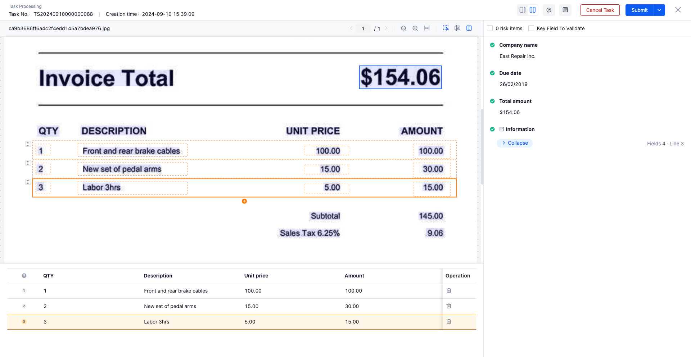Click the Amount column header in table
The height and width of the screenshot is (357, 691).
354,276
